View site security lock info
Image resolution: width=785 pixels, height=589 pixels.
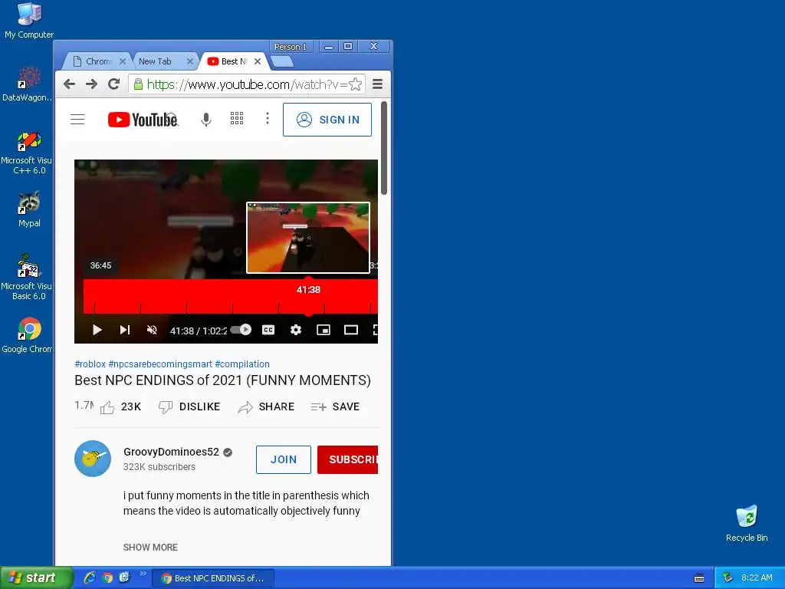[138, 84]
